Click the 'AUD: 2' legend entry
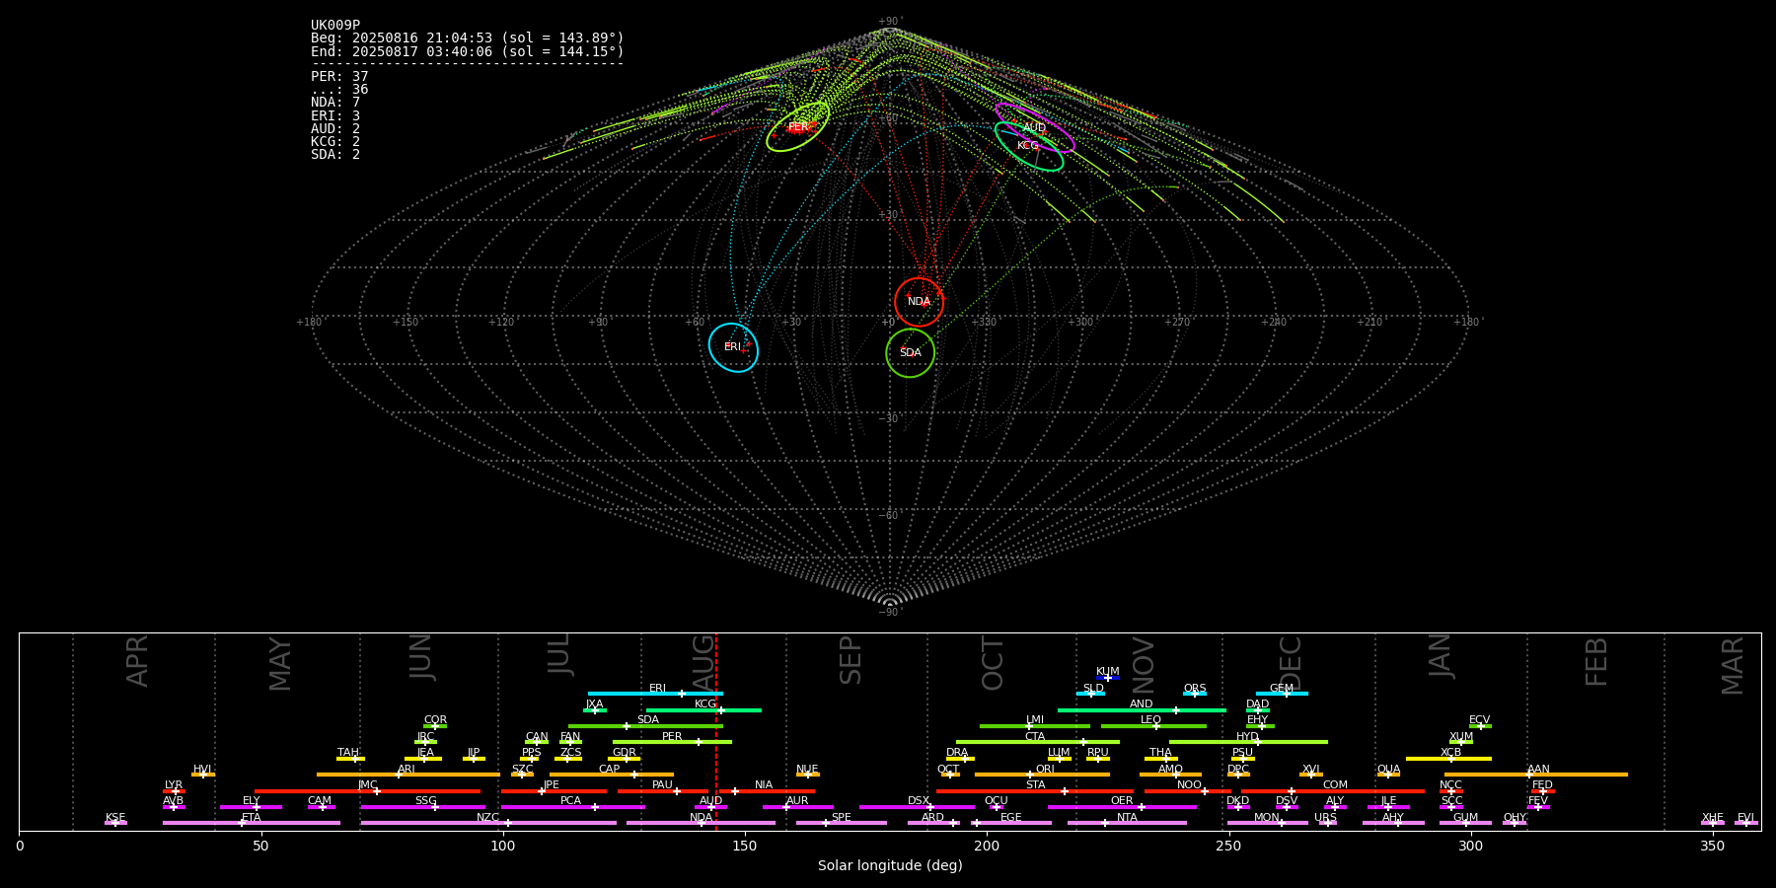This screenshot has height=888, width=1776. coord(335,128)
